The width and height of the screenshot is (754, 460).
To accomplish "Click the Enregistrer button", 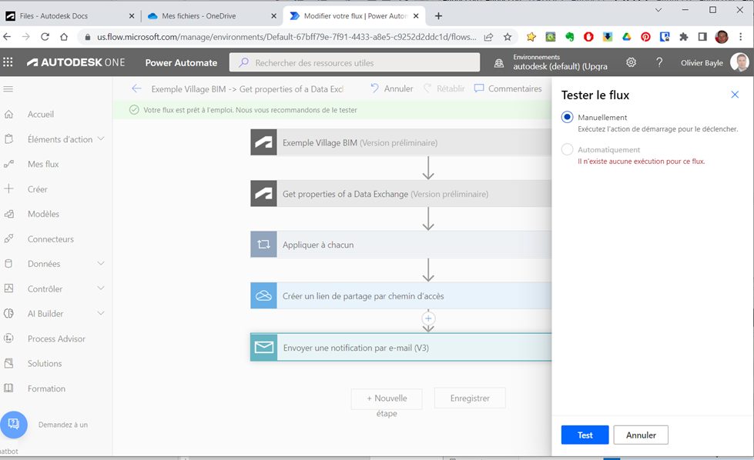I will pos(470,398).
